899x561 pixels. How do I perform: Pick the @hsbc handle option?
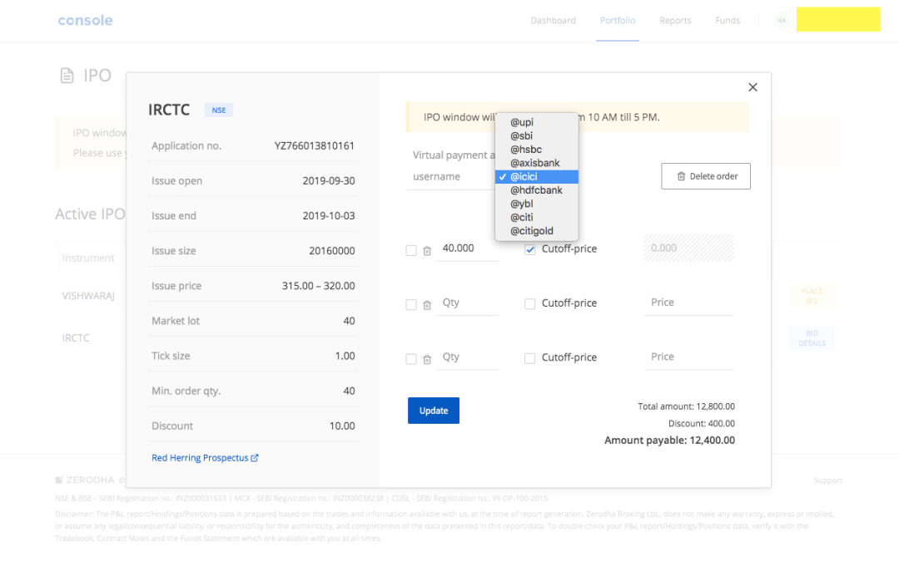(537, 150)
